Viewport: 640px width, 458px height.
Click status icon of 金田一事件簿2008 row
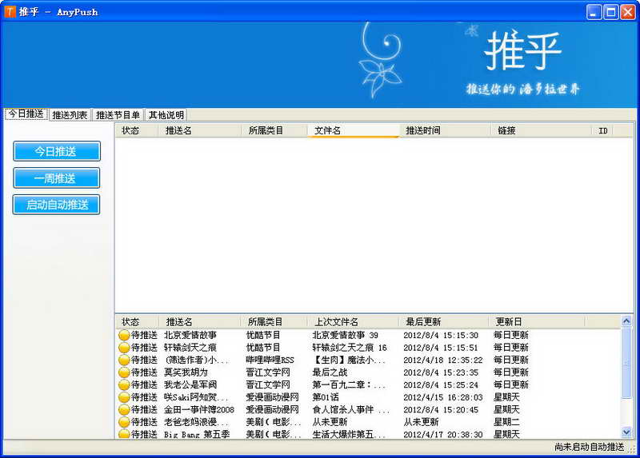(124, 409)
